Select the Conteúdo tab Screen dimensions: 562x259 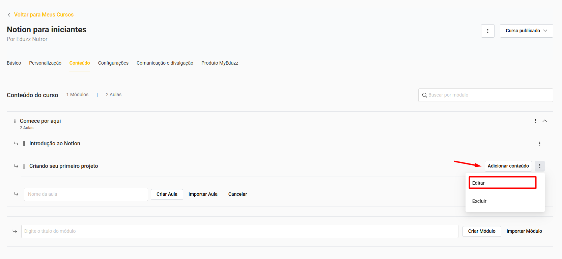tap(80, 63)
